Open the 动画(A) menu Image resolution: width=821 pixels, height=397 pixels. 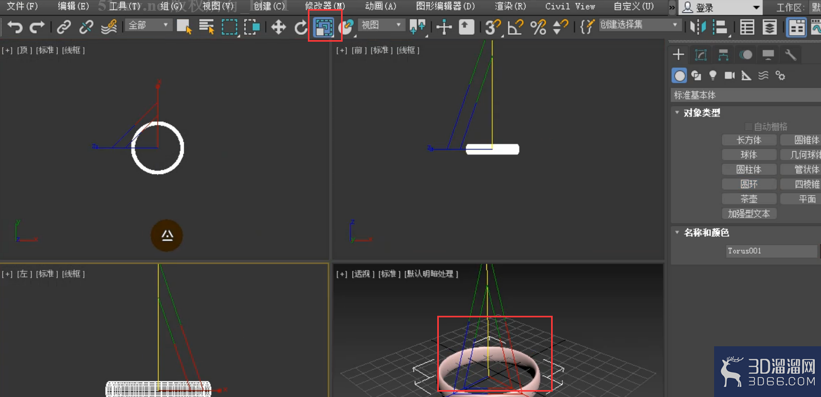[381, 6]
